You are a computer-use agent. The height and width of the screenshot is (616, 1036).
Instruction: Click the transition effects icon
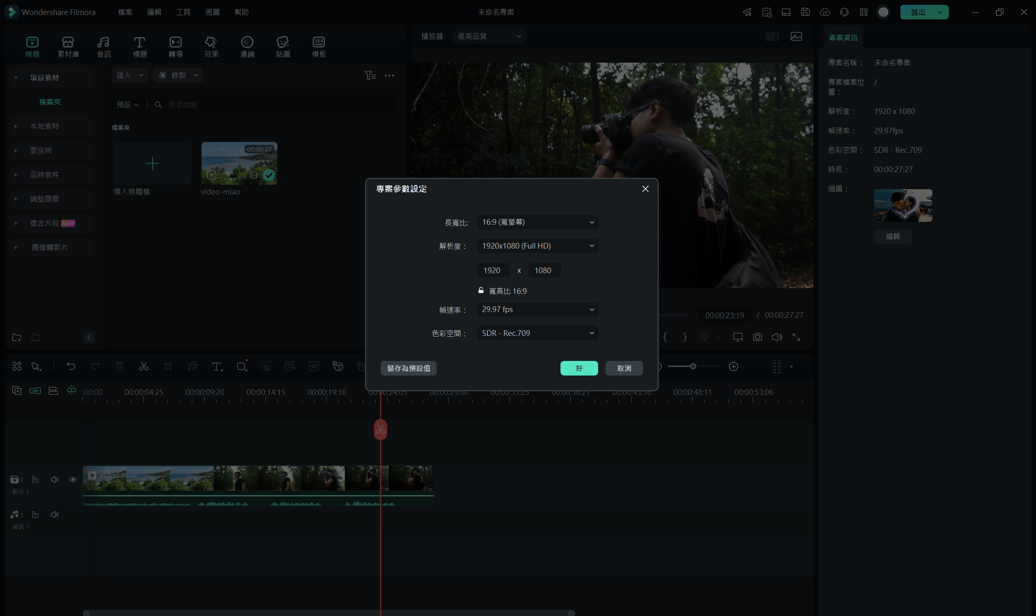pyautogui.click(x=176, y=46)
